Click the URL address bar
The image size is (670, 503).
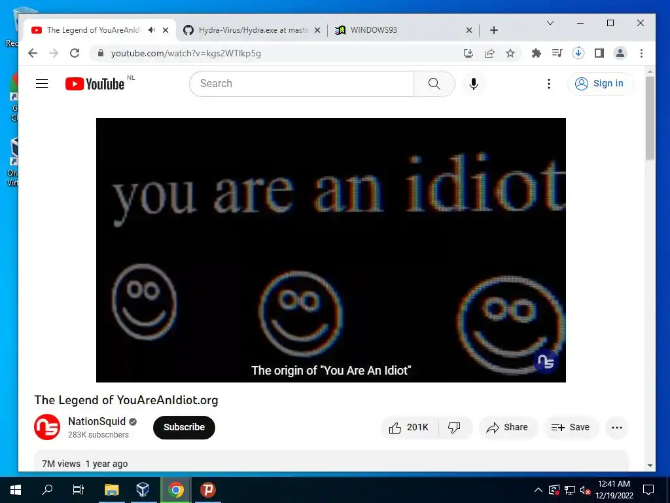pos(277,53)
